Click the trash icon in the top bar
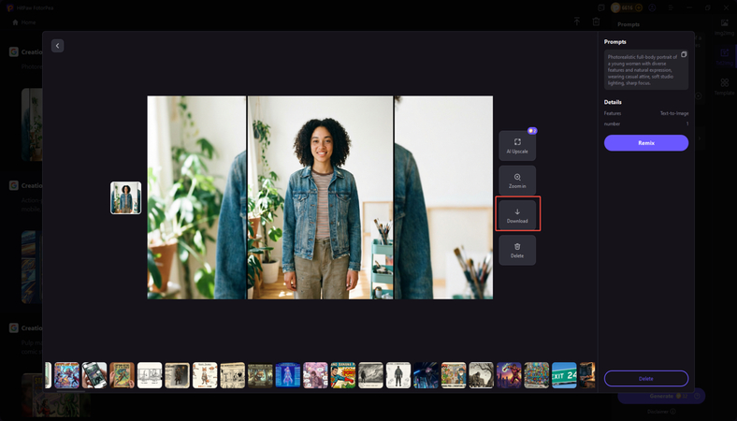 point(597,22)
